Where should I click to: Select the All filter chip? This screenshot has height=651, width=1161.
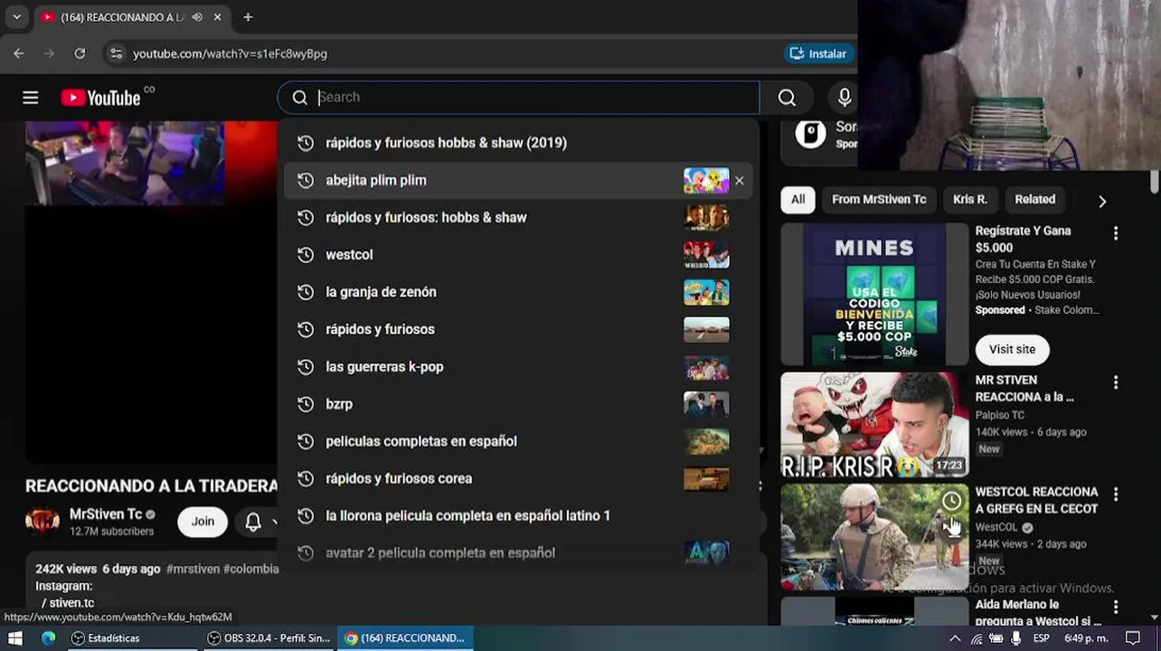(x=798, y=199)
